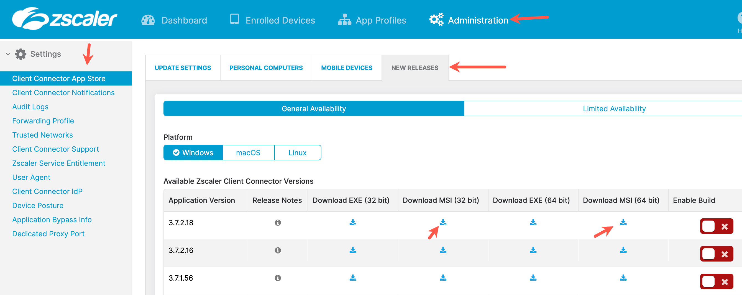Download MSI 64-bit for version 3.7.2.16
742x295 pixels.
pyautogui.click(x=623, y=250)
